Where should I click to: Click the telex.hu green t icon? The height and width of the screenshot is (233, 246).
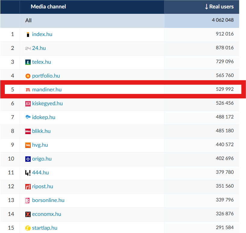pyautogui.click(x=28, y=62)
